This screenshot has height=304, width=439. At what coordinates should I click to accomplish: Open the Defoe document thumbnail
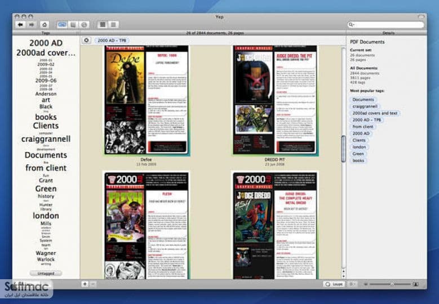tap(146, 101)
